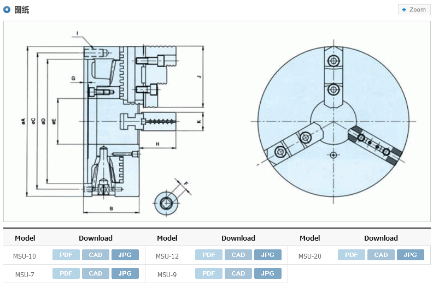Click the three-jaw chuck front view
The width and height of the screenshot is (433, 293).
(x=333, y=122)
